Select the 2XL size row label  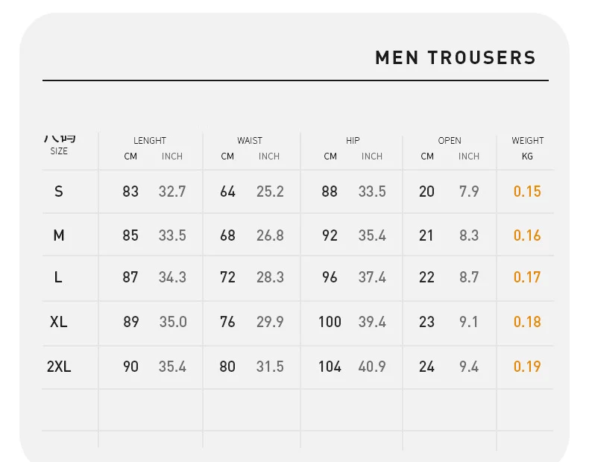(x=59, y=367)
